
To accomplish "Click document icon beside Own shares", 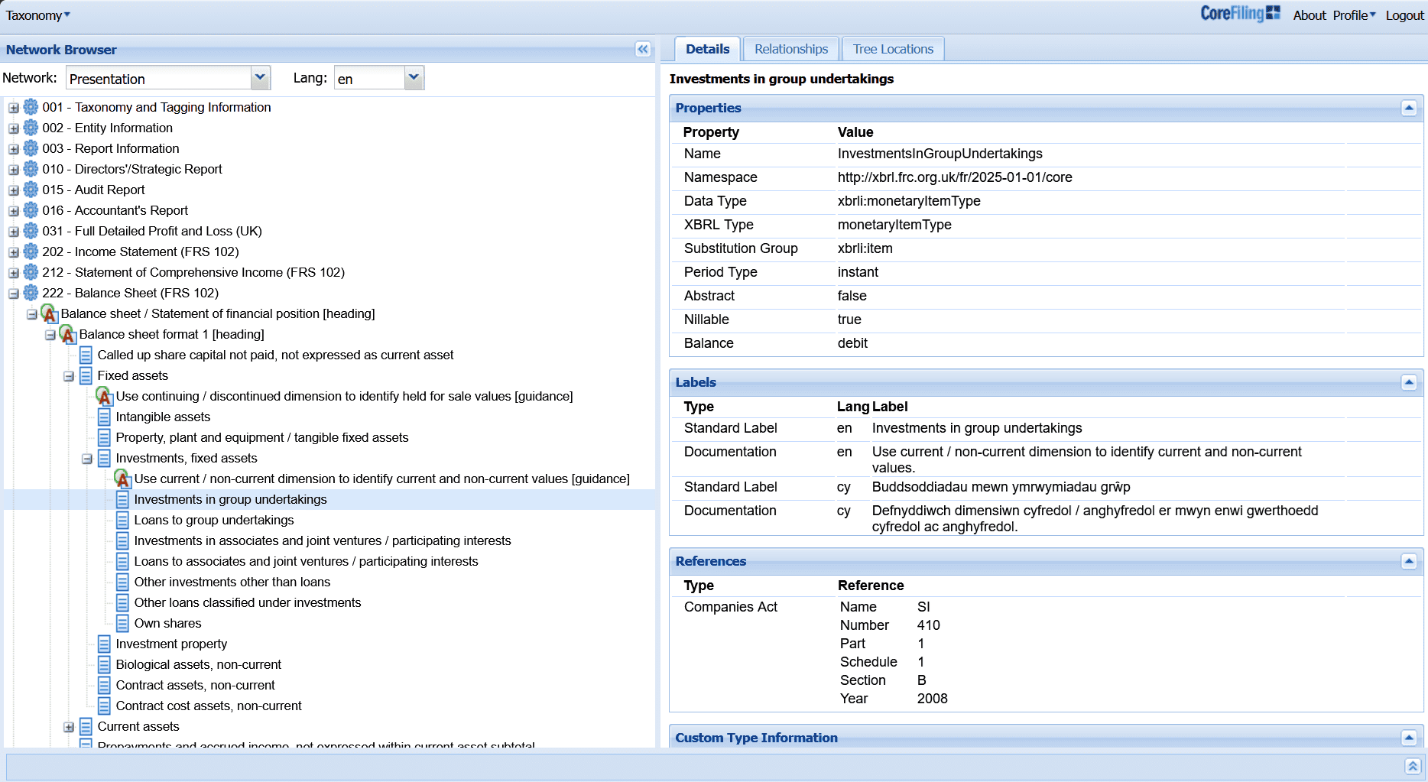I will (122, 623).
